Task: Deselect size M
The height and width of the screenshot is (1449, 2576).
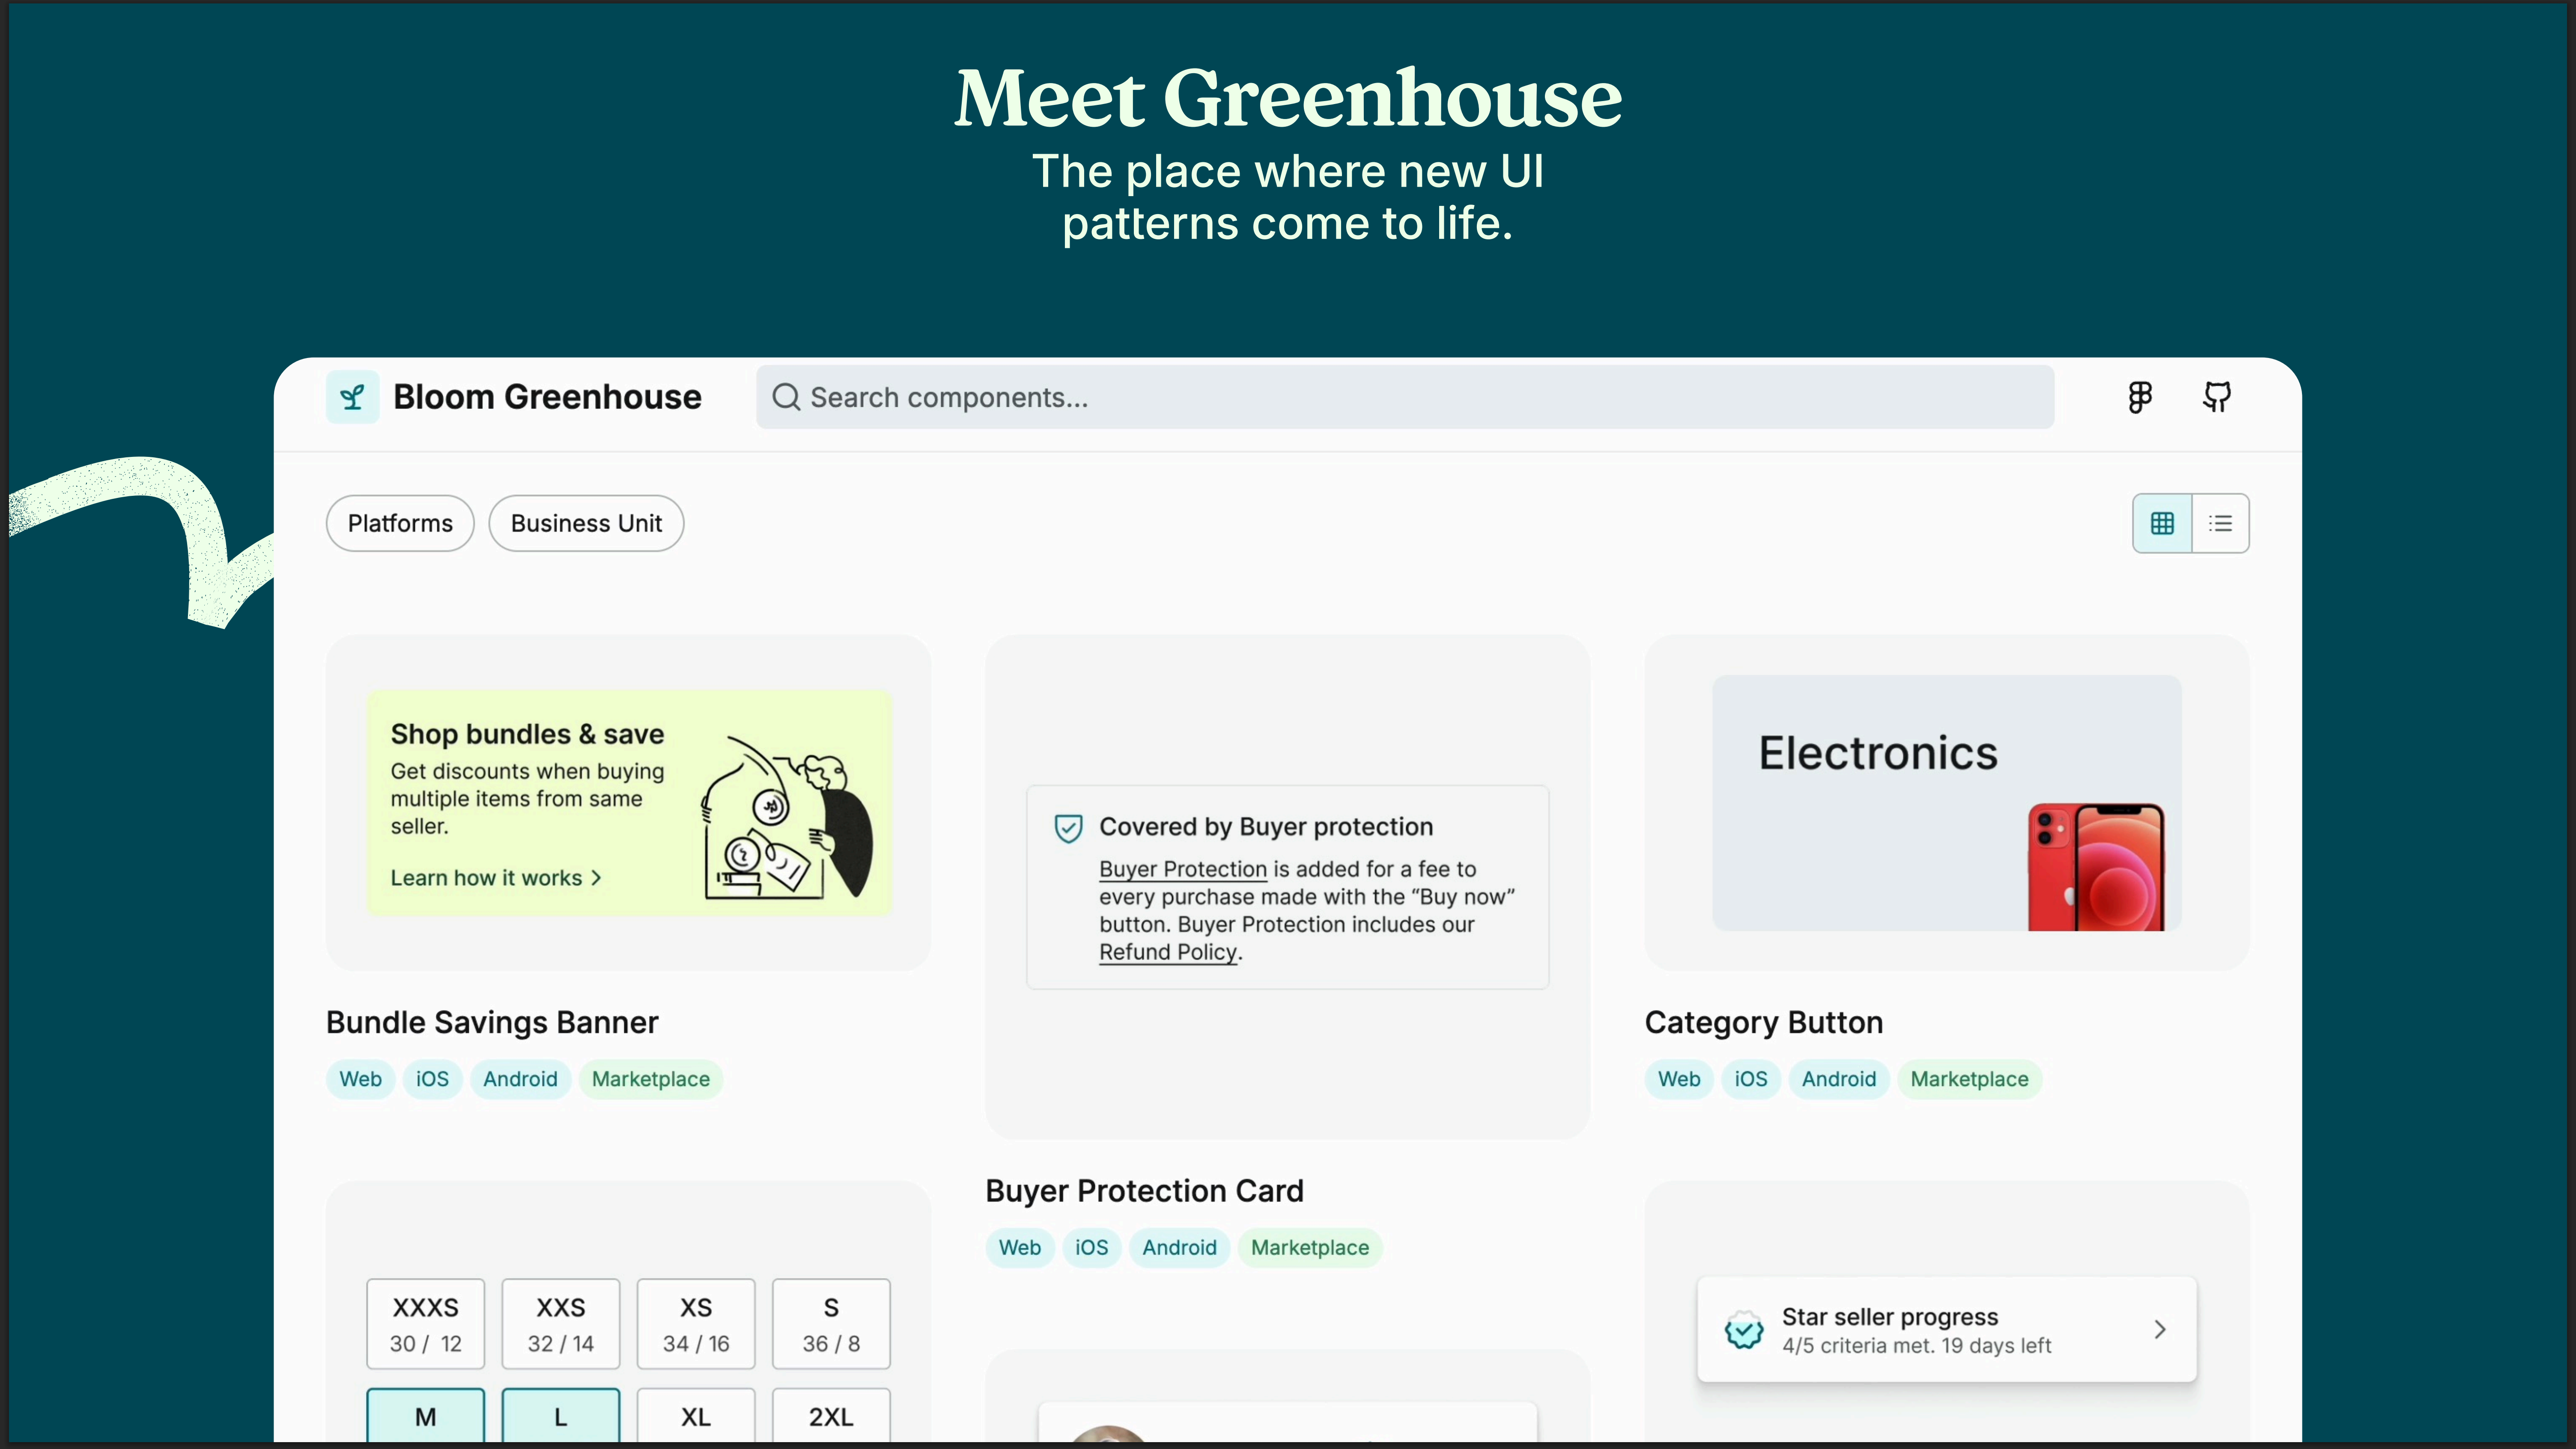Action: tap(426, 1416)
